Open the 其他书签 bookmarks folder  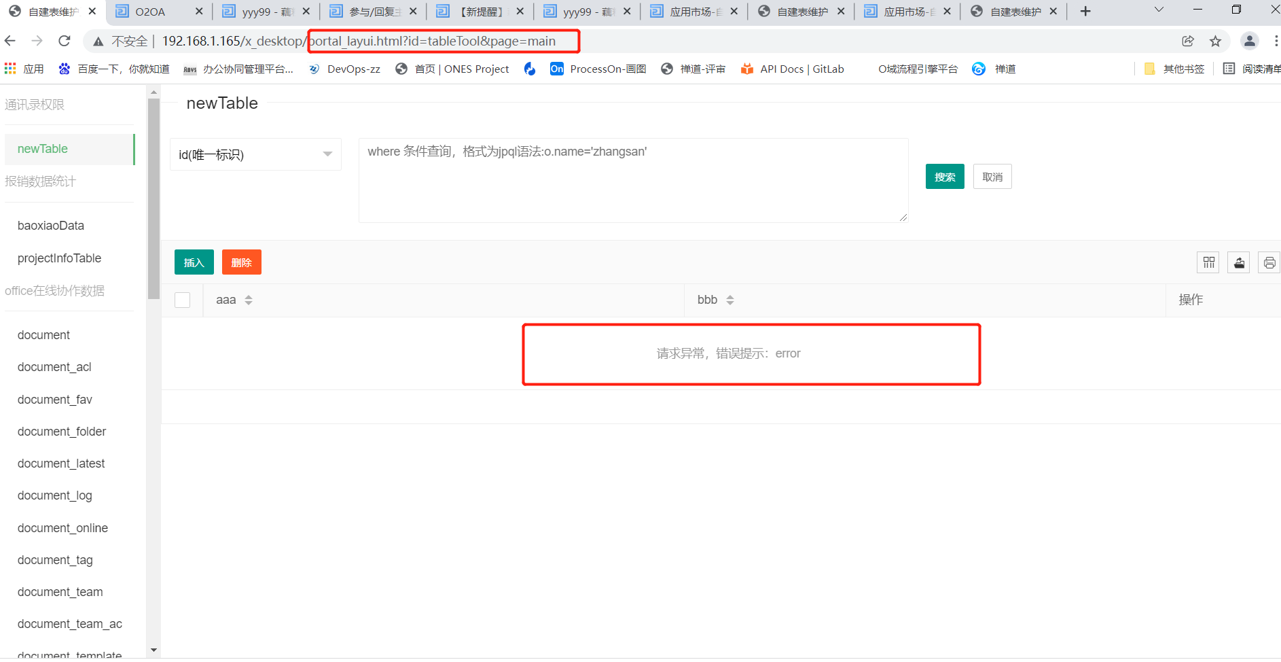coord(1174,69)
